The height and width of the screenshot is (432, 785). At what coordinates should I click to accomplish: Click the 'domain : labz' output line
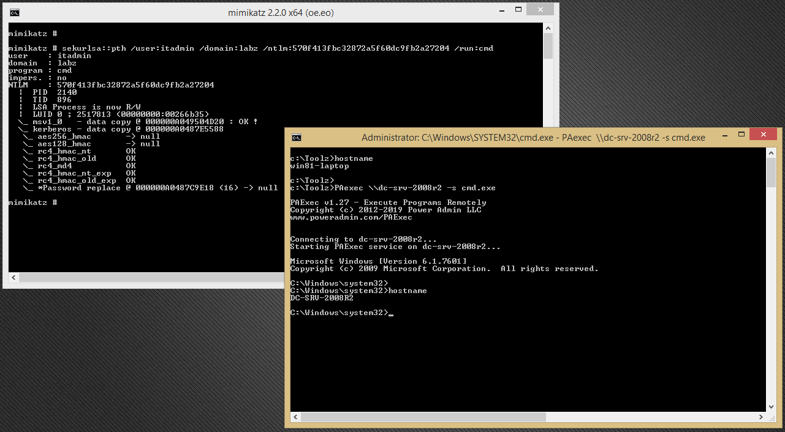coord(42,63)
